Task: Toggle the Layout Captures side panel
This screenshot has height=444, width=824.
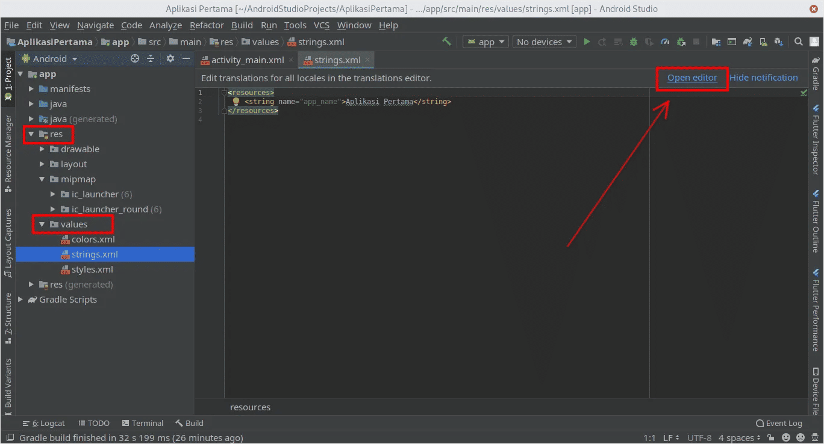Action: click(x=8, y=243)
